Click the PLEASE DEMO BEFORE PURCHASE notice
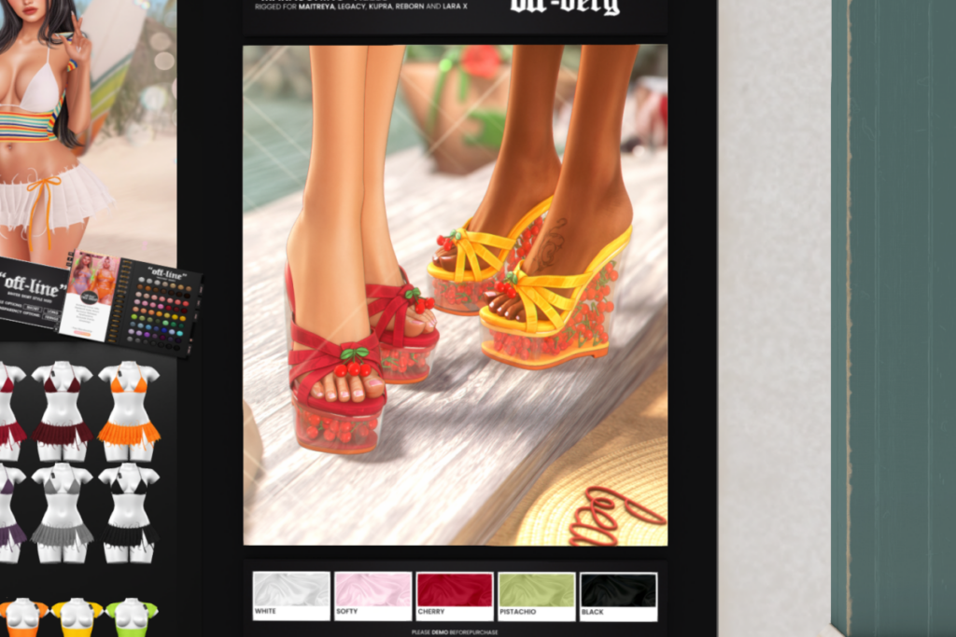 click(455, 630)
